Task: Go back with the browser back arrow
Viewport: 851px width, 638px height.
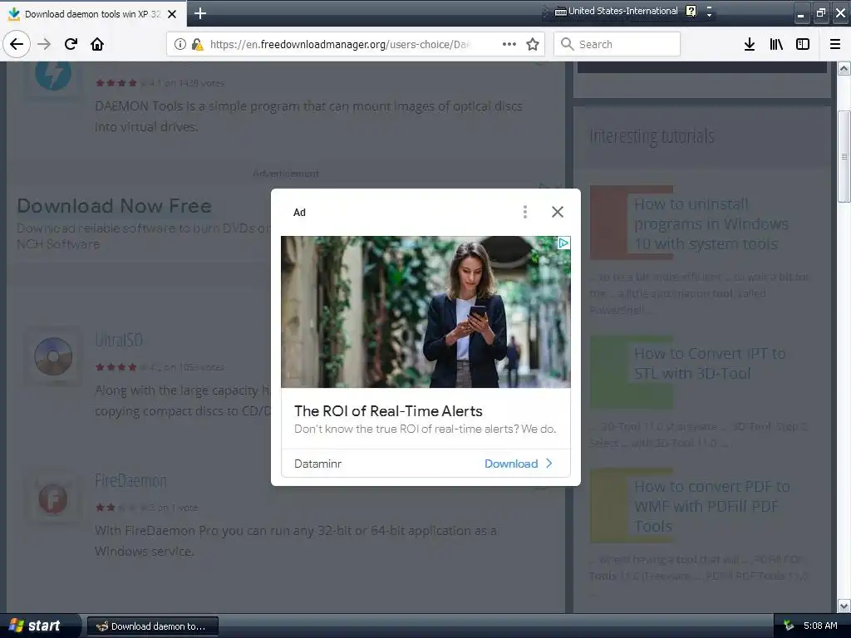Action: (x=17, y=44)
